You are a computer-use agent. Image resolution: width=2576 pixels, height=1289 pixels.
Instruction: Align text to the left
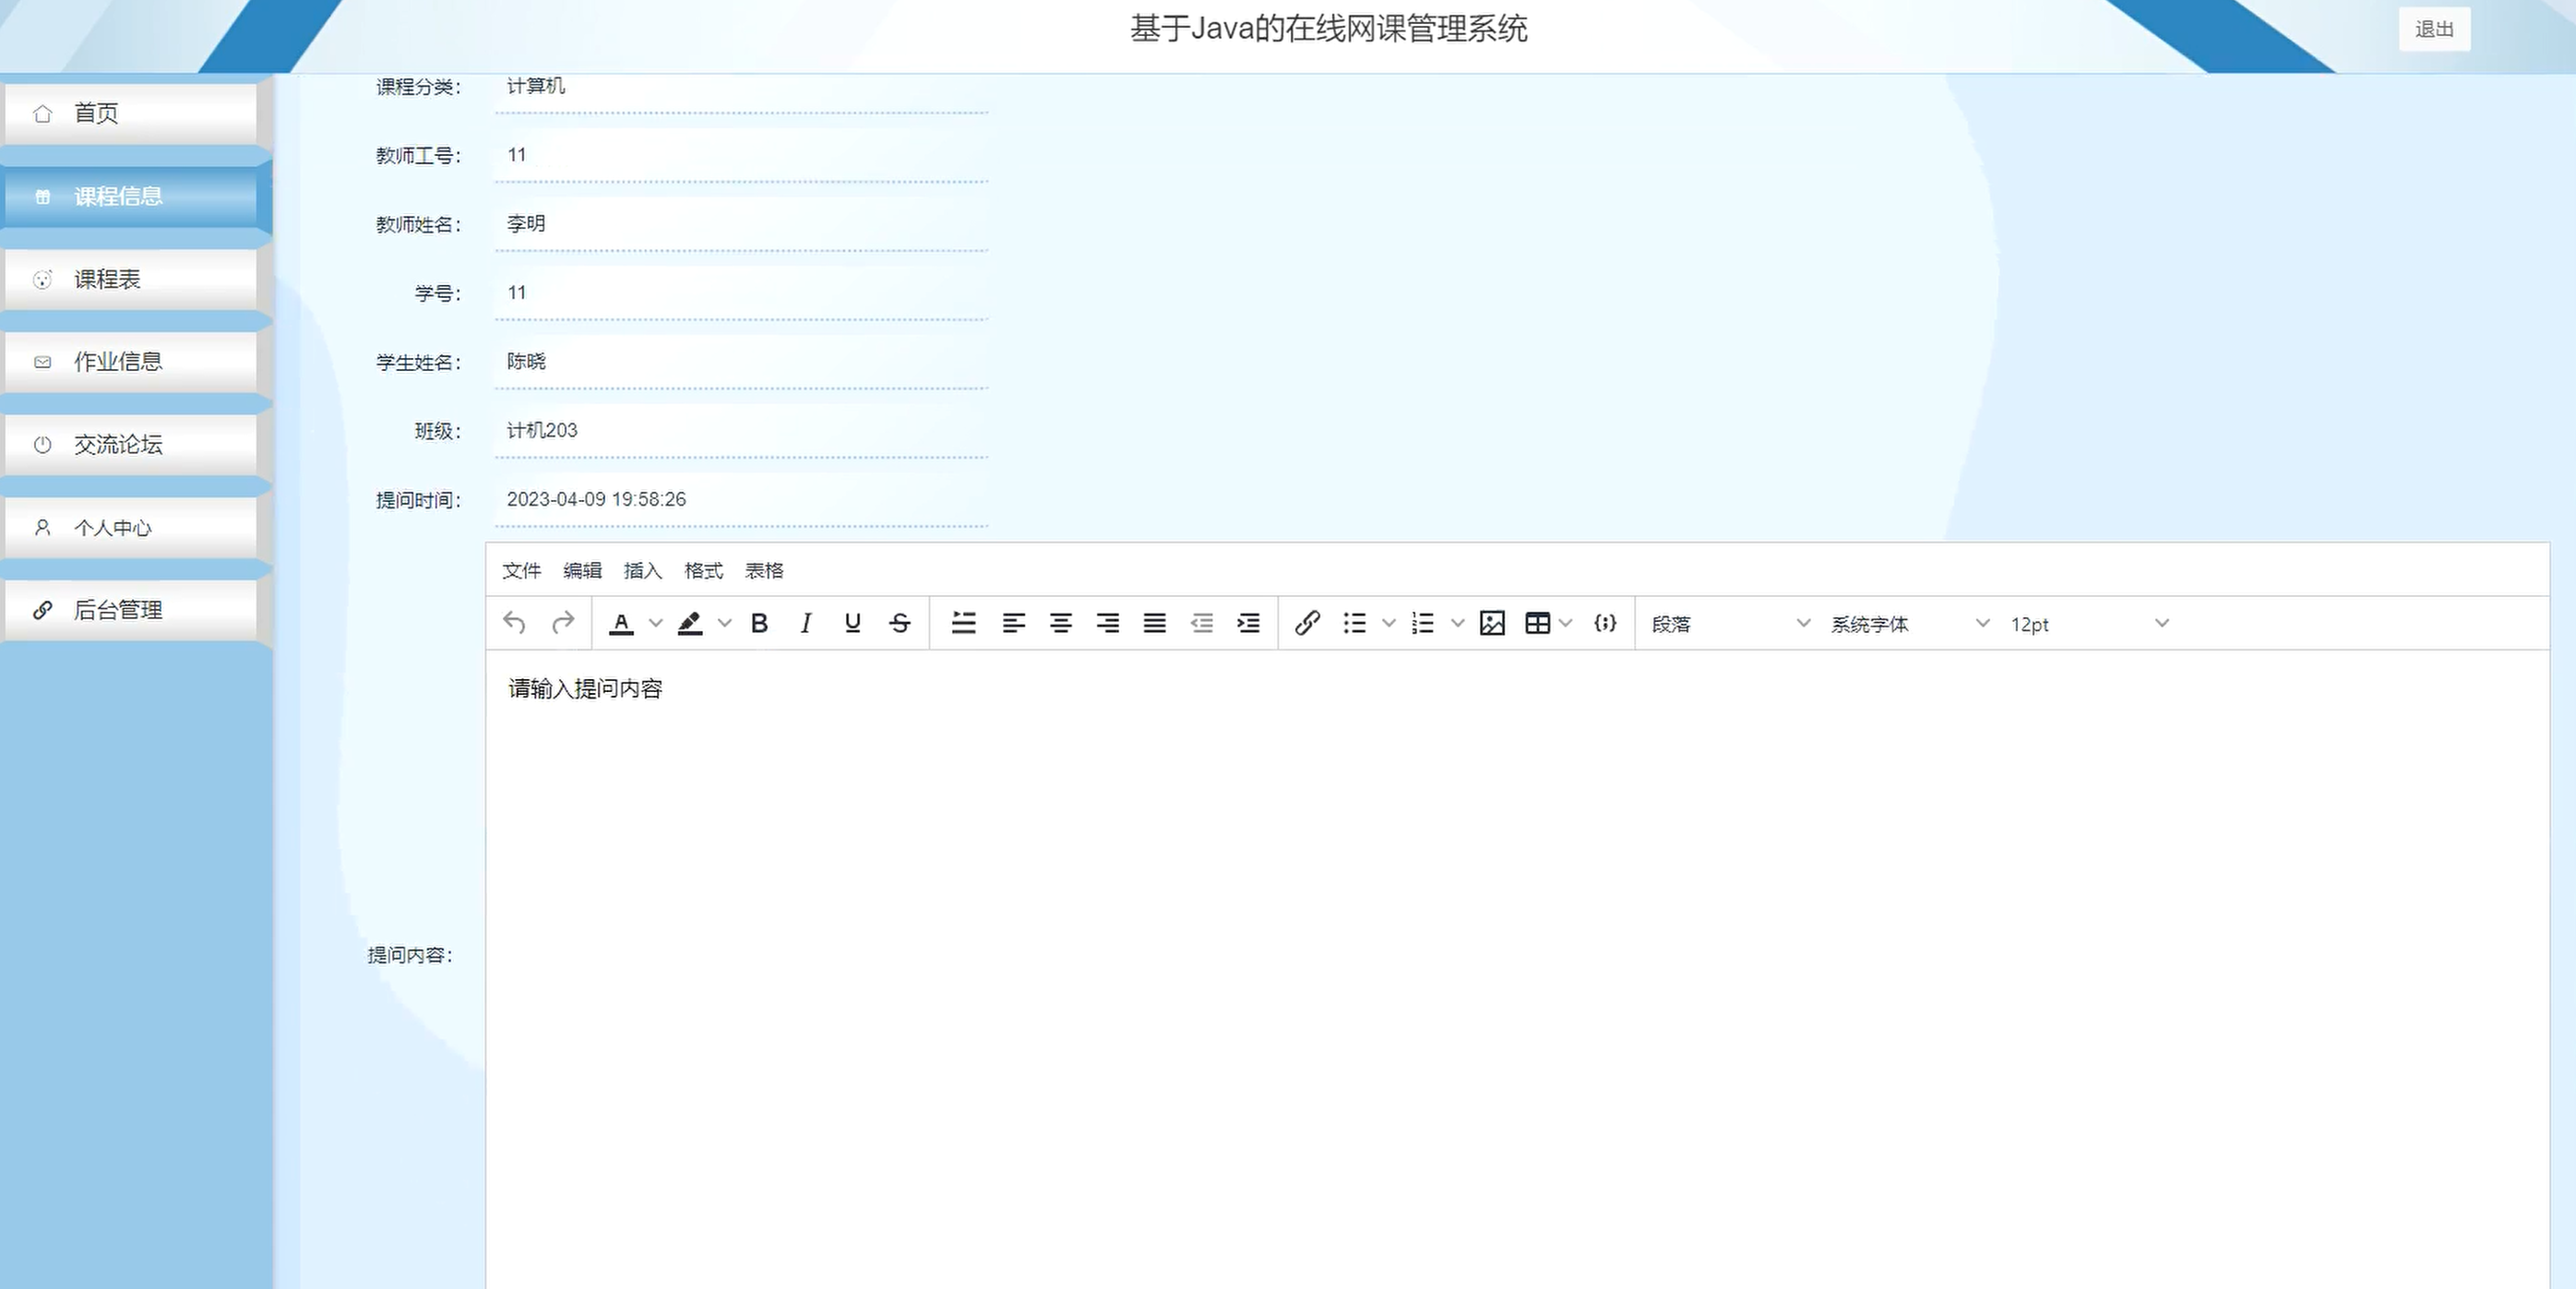1013,623
